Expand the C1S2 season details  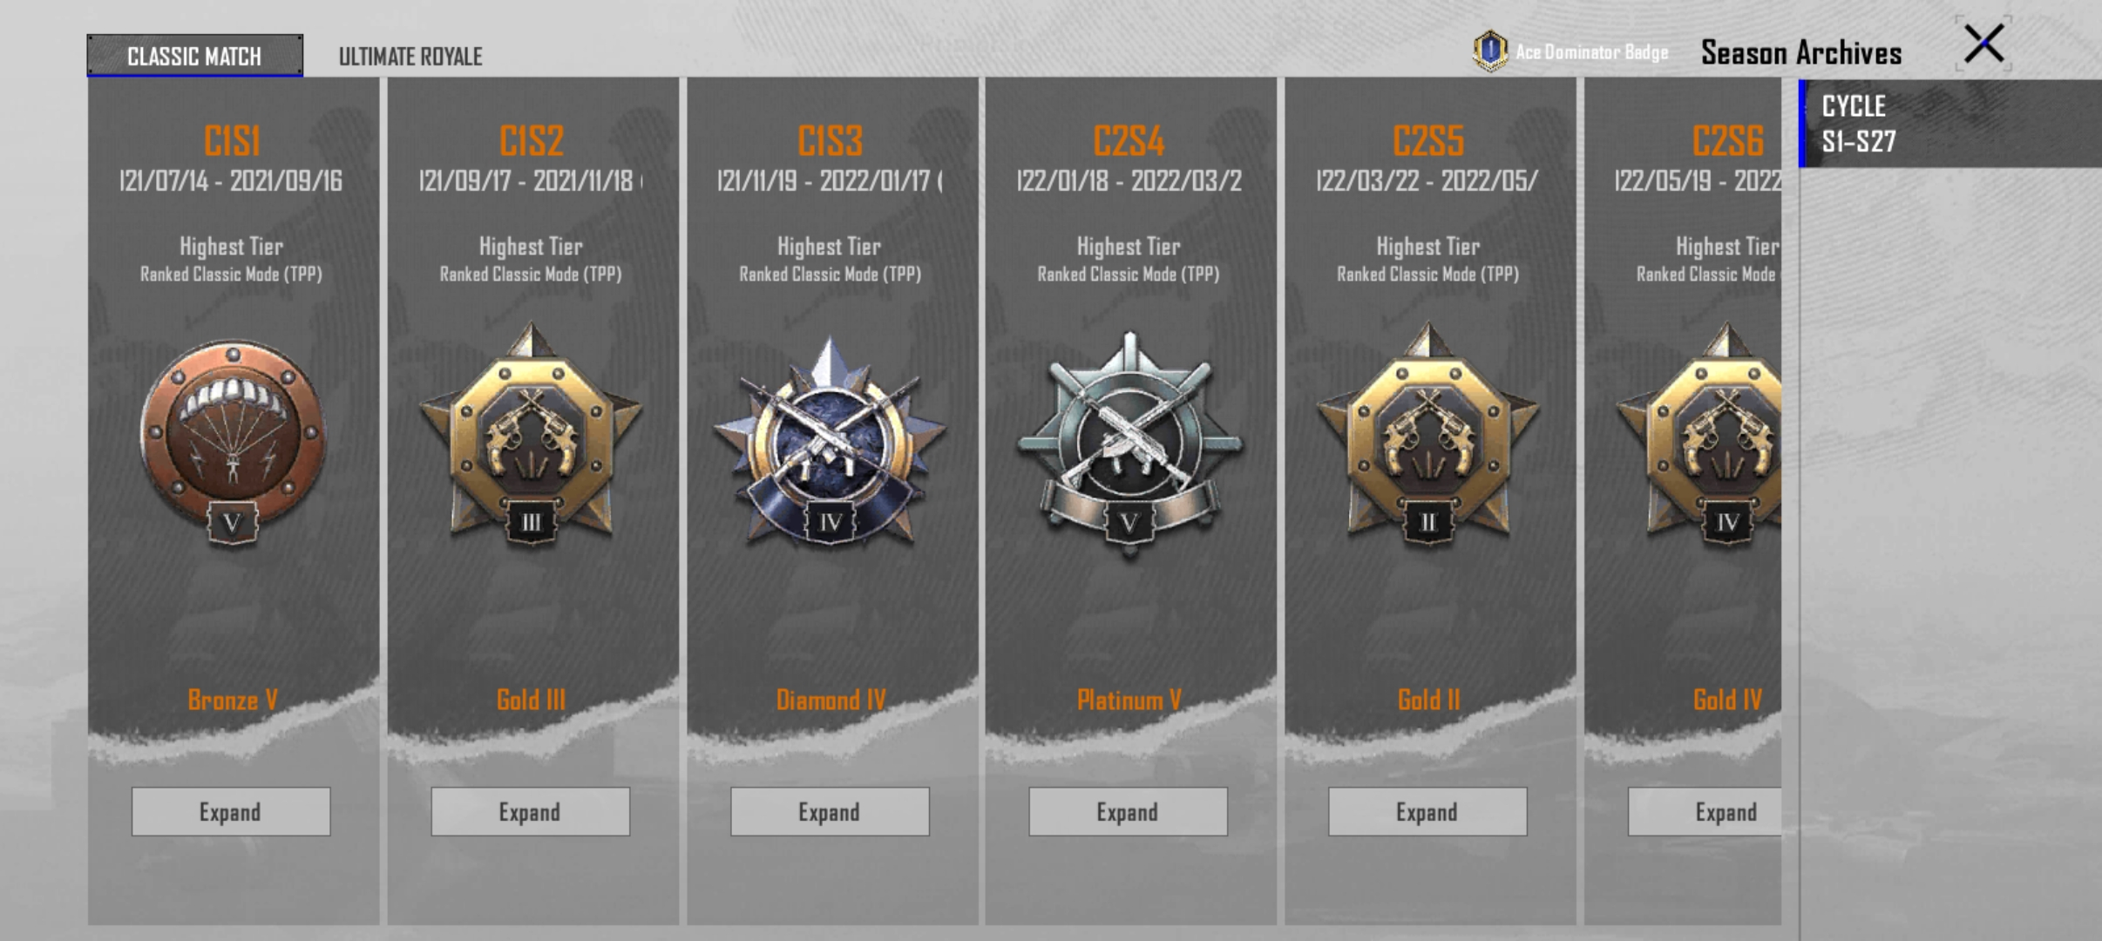point(530,812)
